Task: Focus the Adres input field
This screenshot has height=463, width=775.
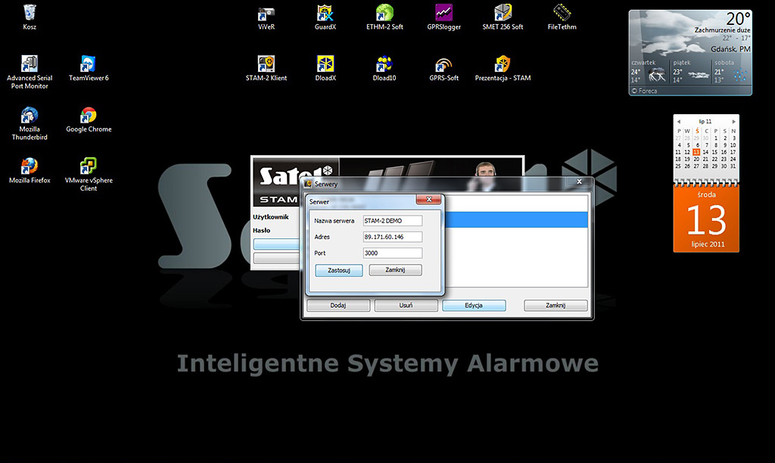Action: pos(392,237)
